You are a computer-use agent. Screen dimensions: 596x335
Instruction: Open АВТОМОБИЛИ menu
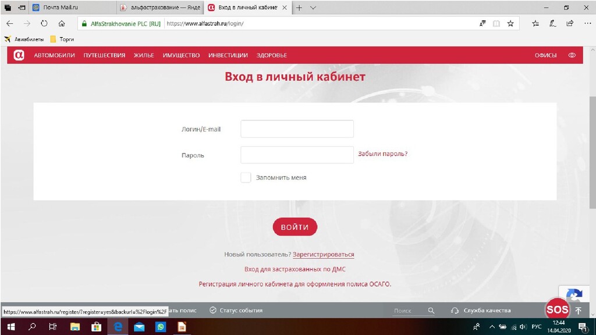(x=54, y=55)
